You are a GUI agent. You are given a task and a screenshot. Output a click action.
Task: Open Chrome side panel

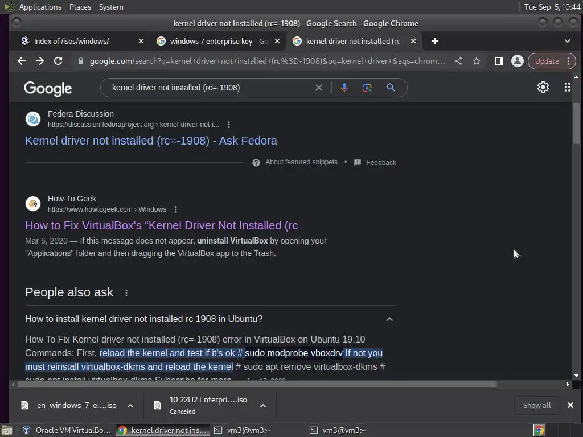point(499,61)
